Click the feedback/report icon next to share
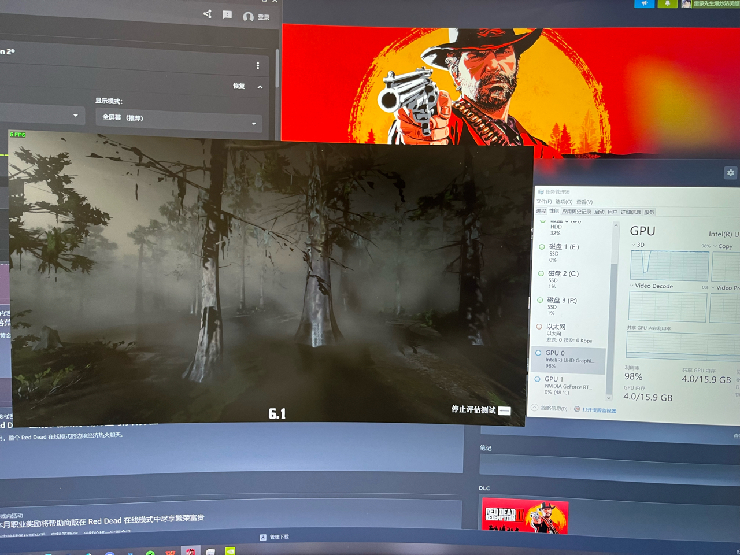 227,16
